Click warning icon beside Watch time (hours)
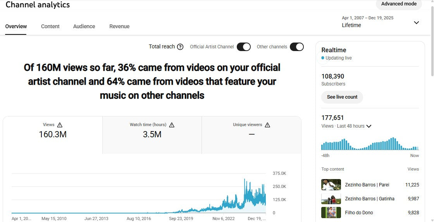The height and width of the screenshot is (222, 434). [172, 125]
